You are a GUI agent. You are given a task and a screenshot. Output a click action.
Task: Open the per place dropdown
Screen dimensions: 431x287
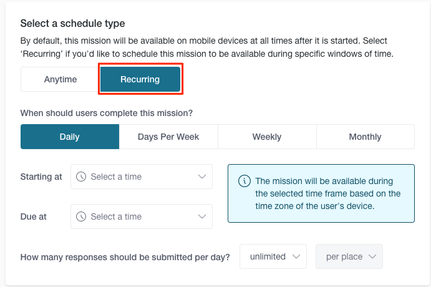click(x=349, y=256)
